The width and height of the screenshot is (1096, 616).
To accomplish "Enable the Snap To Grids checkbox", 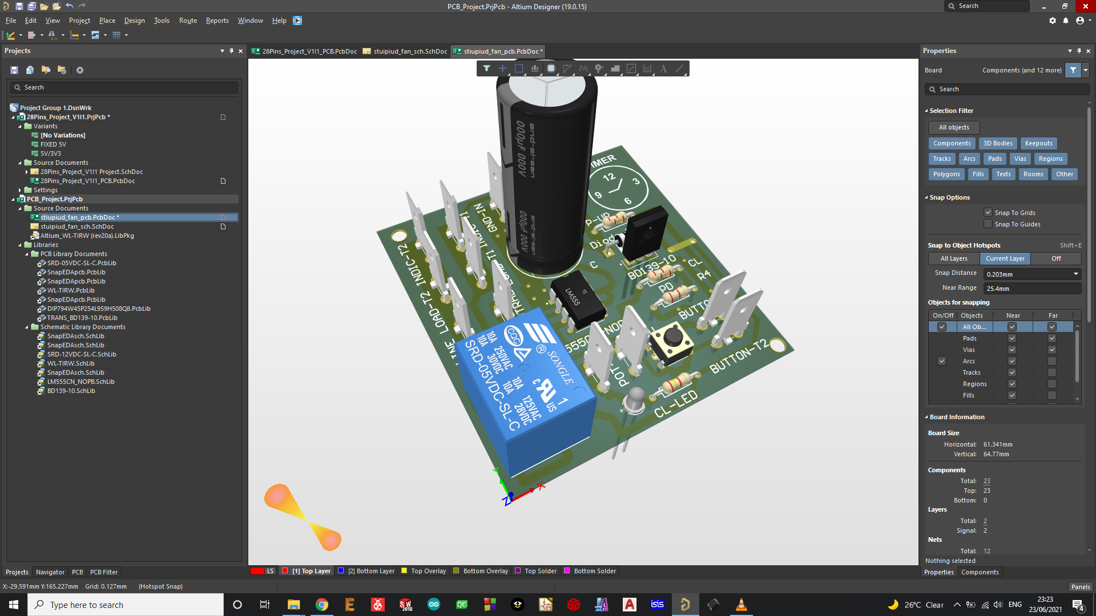I will click(988, 212).
